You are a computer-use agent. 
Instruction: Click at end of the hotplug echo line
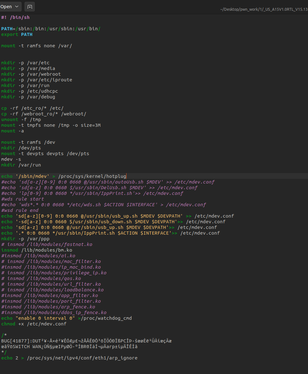coord(126,176)
